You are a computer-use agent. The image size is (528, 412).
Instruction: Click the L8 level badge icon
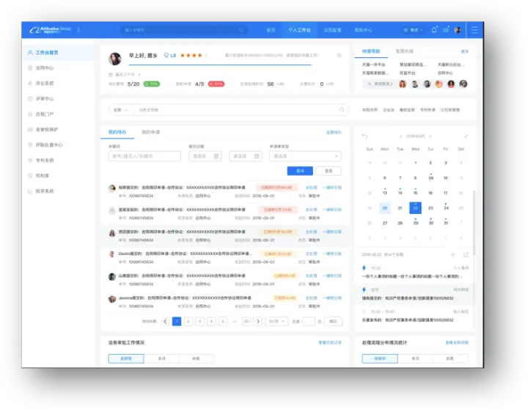166,55
